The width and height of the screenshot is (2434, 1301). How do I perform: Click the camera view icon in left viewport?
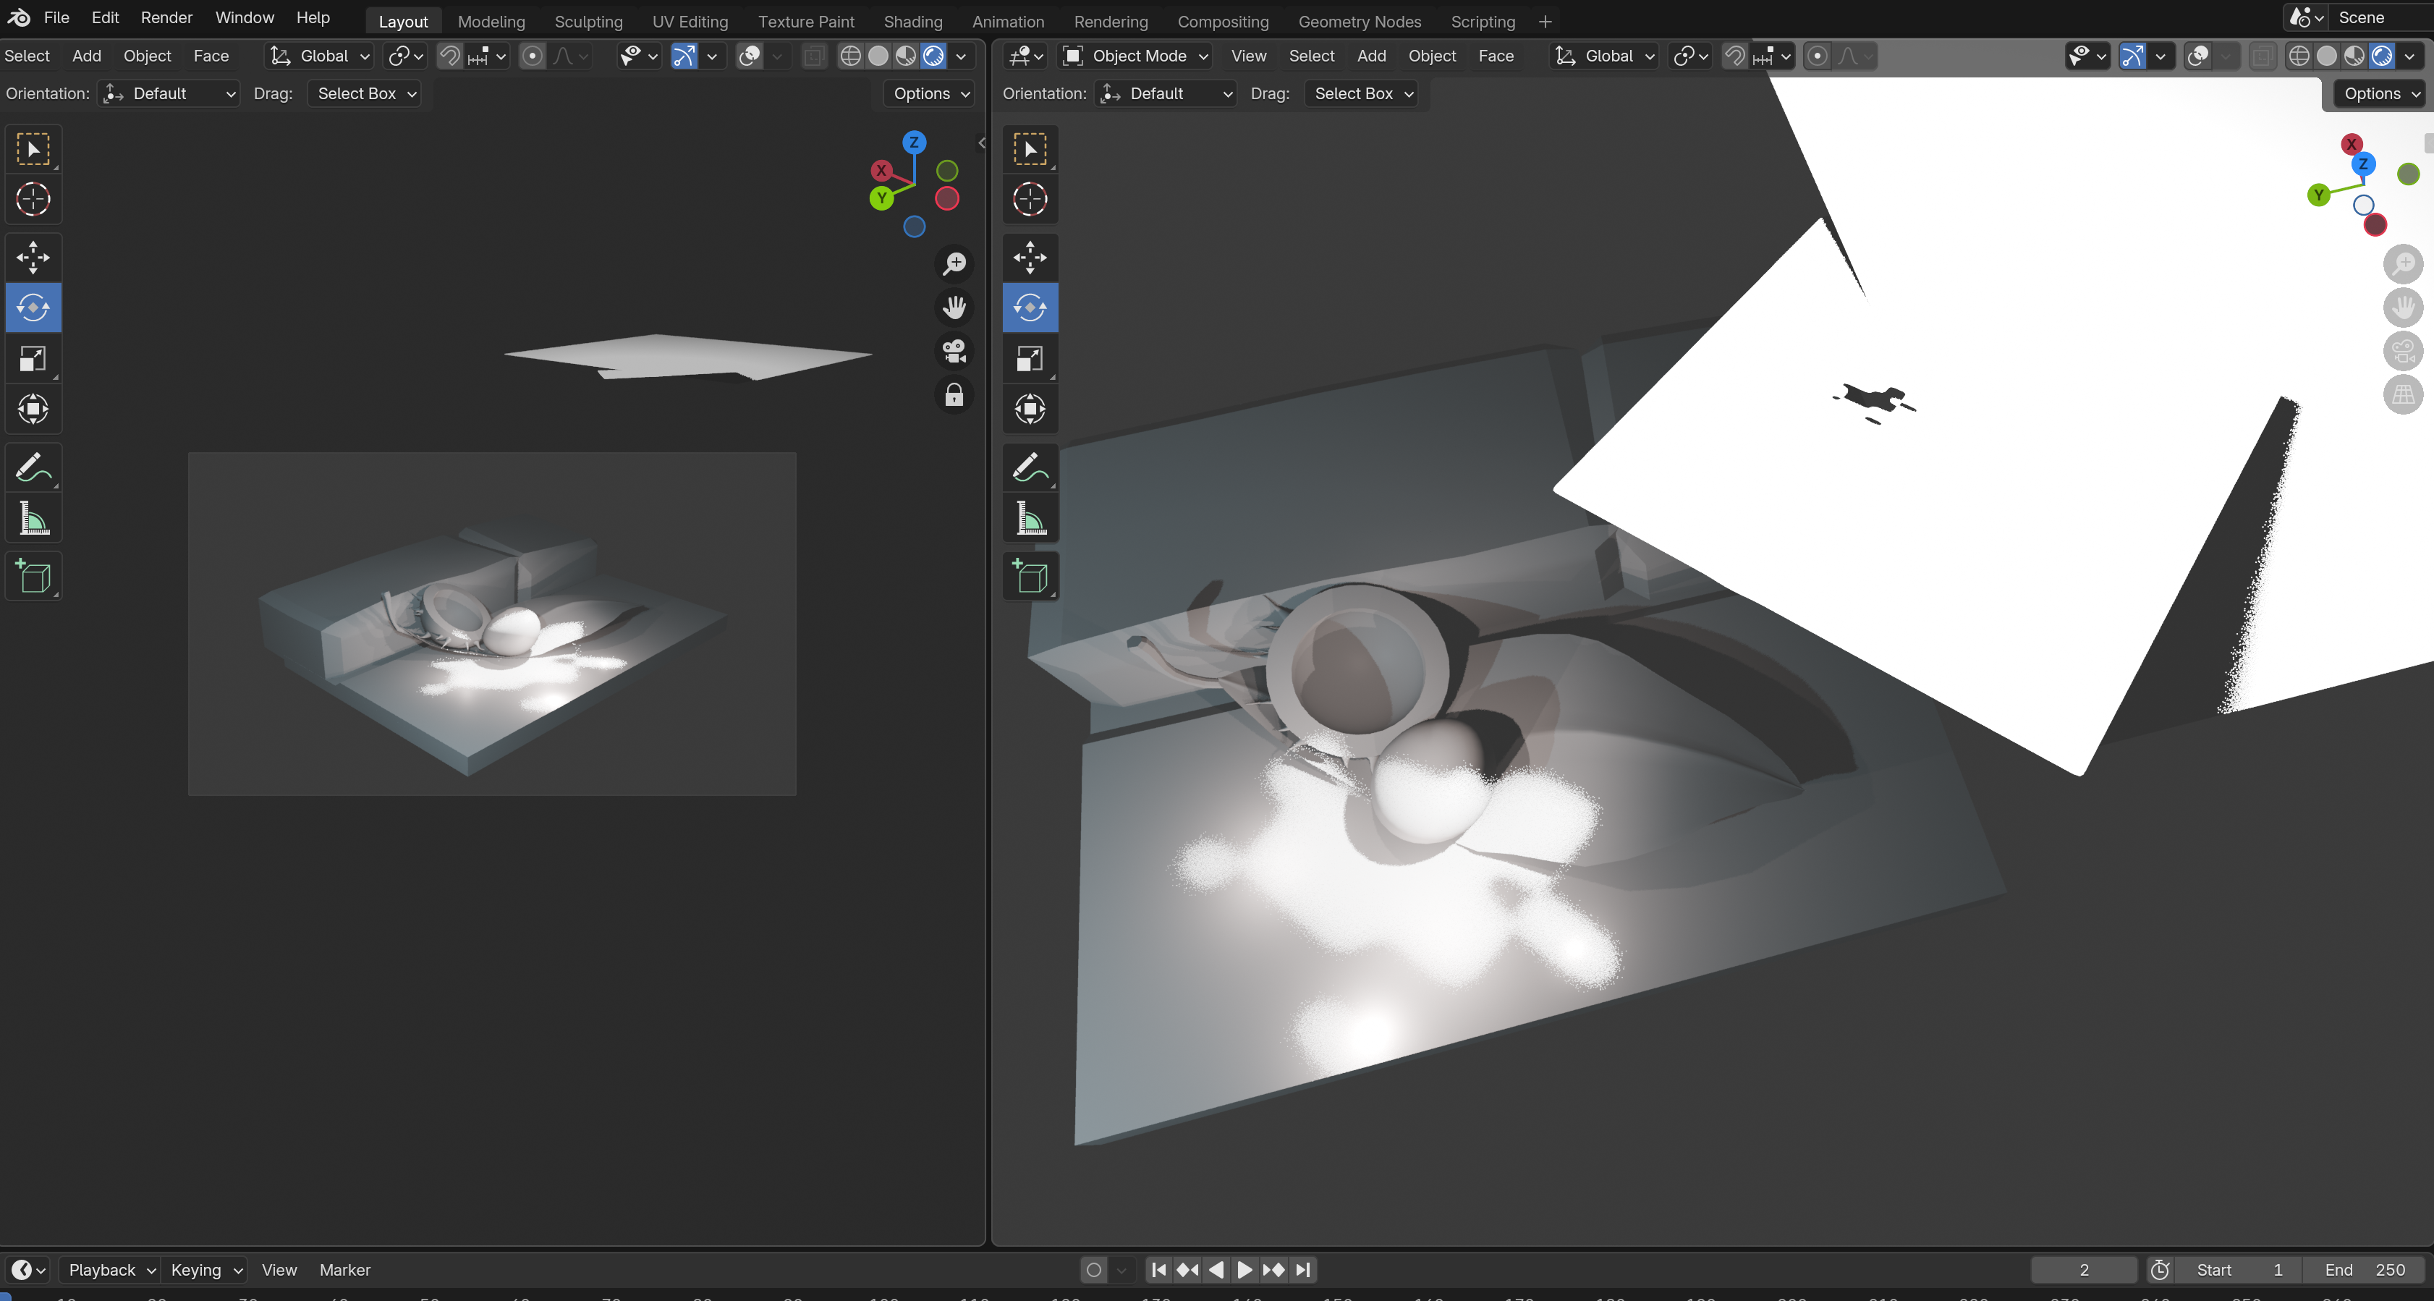click(954, 352)
